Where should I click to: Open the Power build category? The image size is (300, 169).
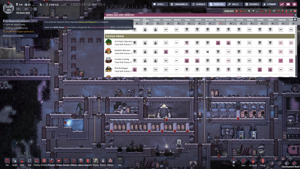(22, 161)
